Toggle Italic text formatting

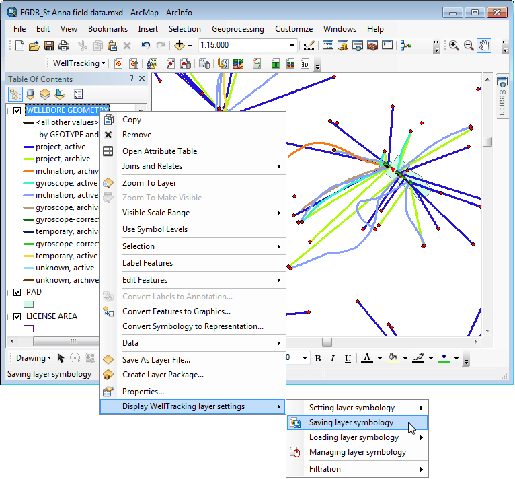coord(333,359)
